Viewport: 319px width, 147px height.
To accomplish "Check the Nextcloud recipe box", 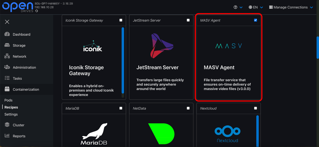I will 255,108.
